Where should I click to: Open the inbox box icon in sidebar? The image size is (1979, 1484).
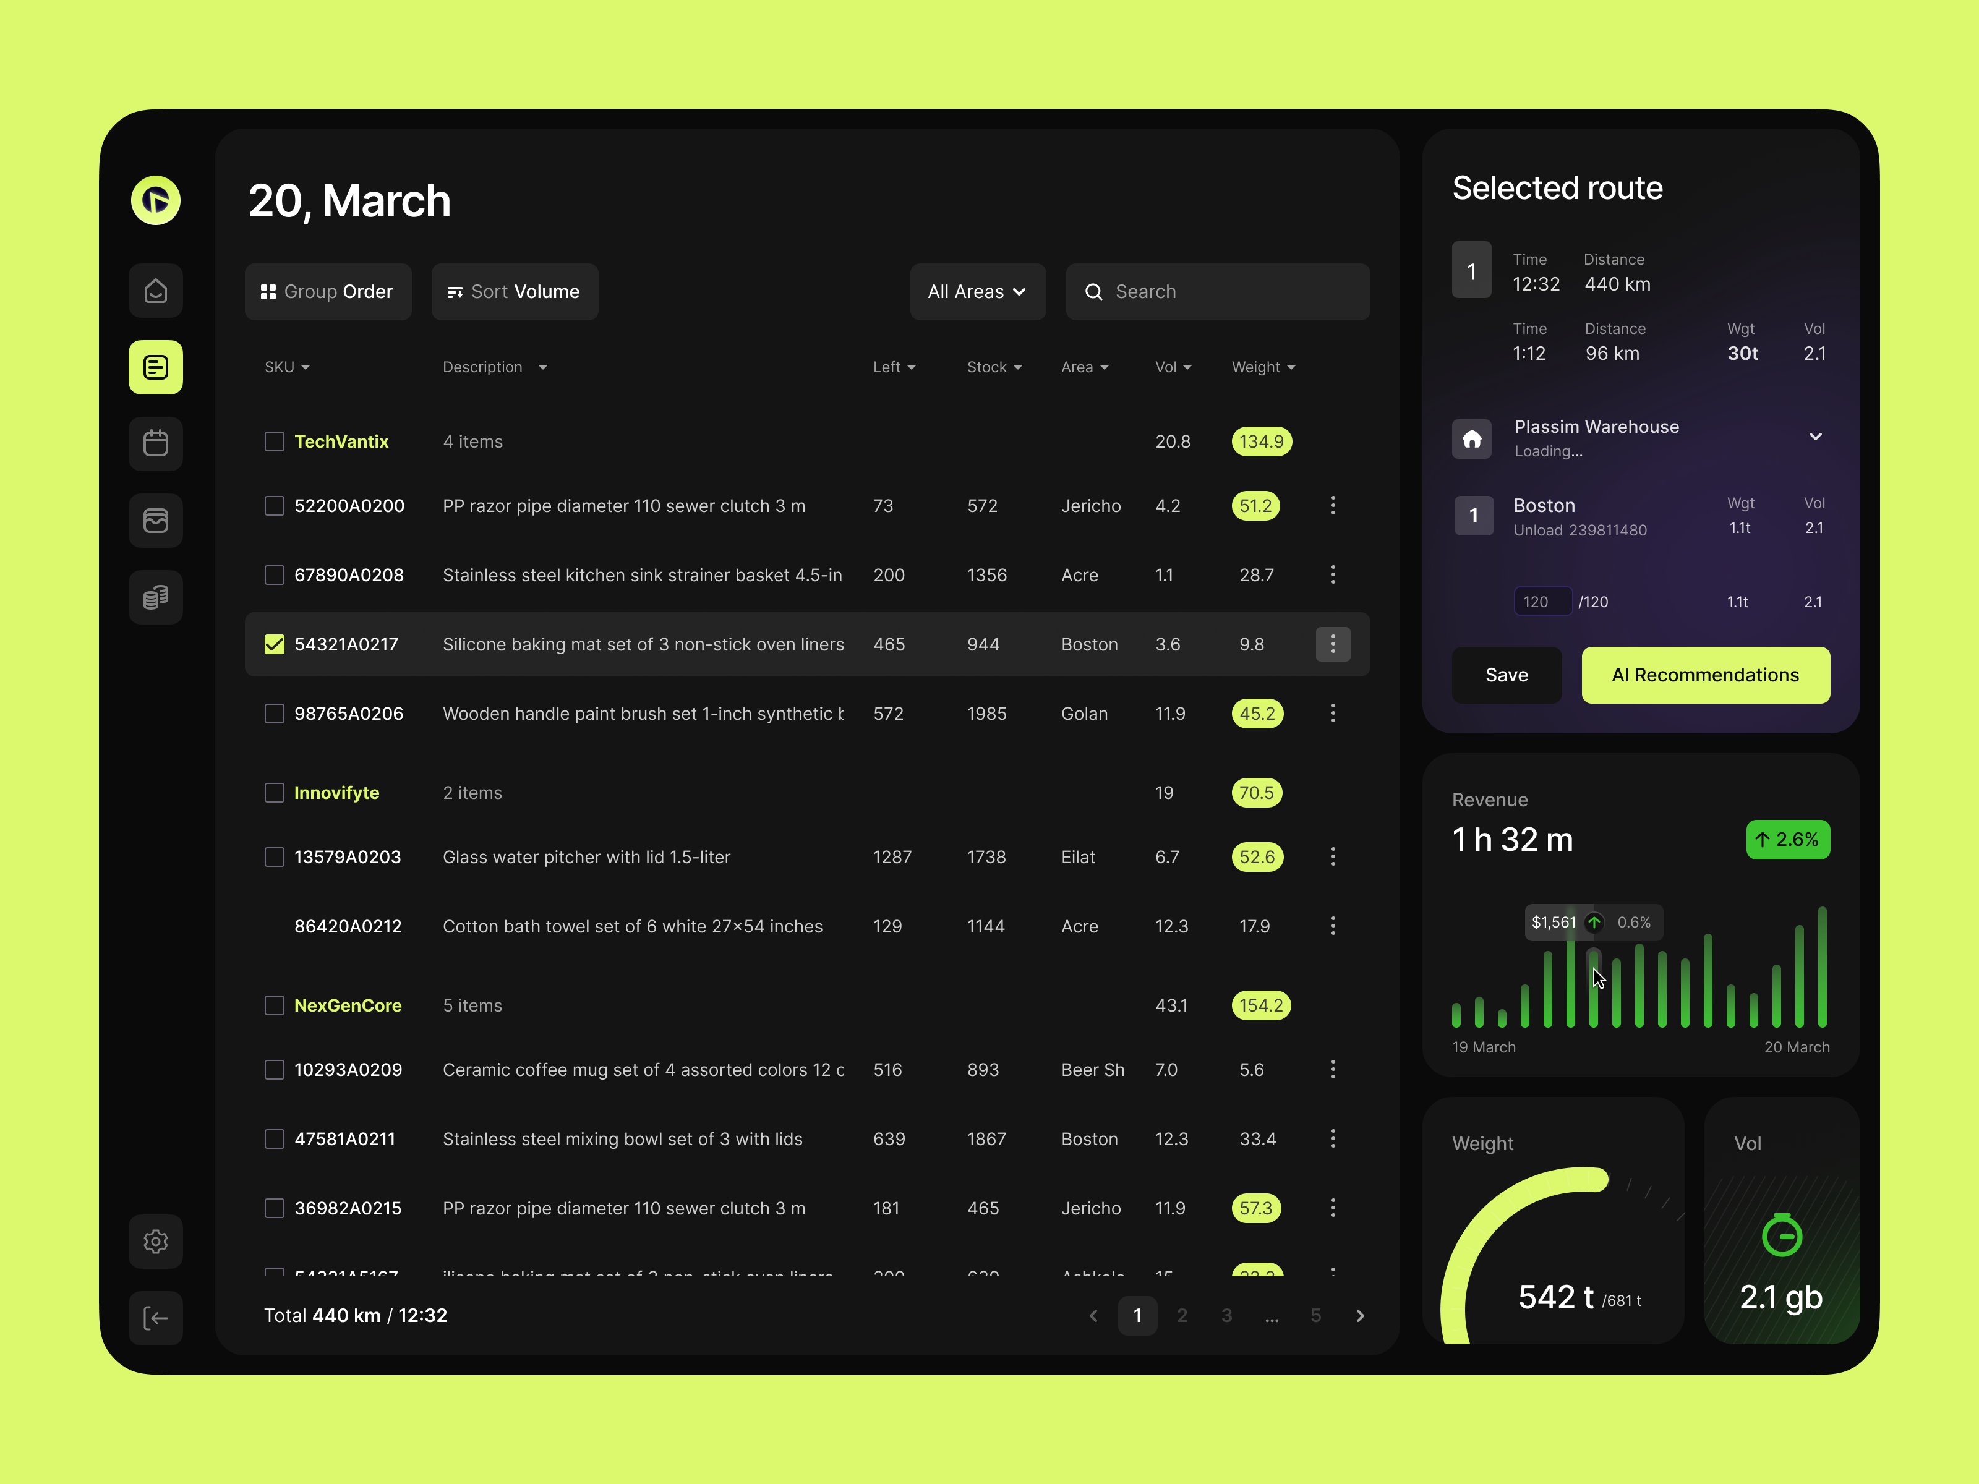156,521
